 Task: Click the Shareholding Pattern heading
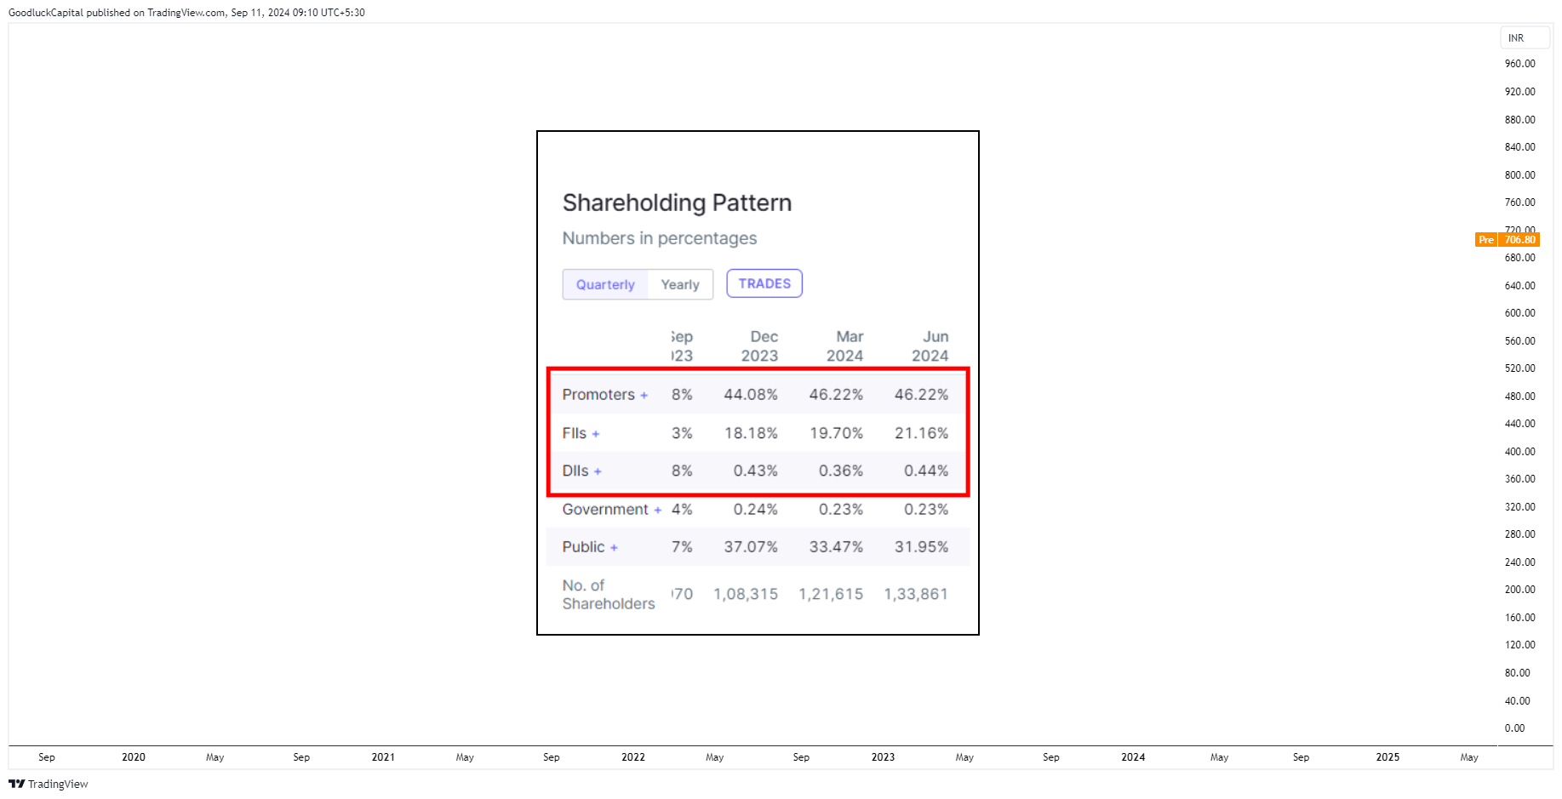(677, 203)
